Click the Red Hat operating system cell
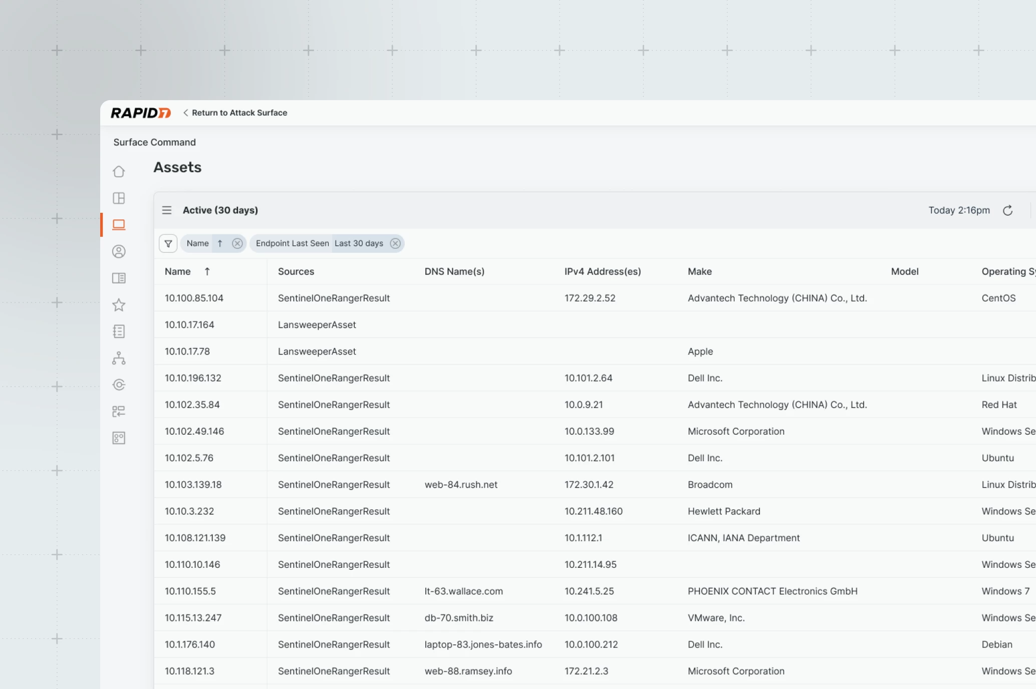Screen dimensions: 1036x689 click(999, 405)
